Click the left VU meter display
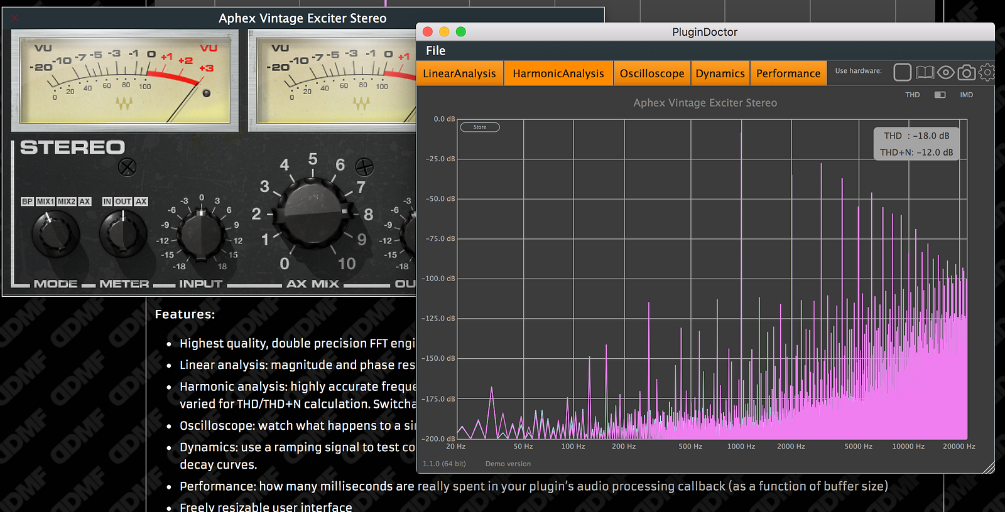1005x512 pixels. (125, 80)
